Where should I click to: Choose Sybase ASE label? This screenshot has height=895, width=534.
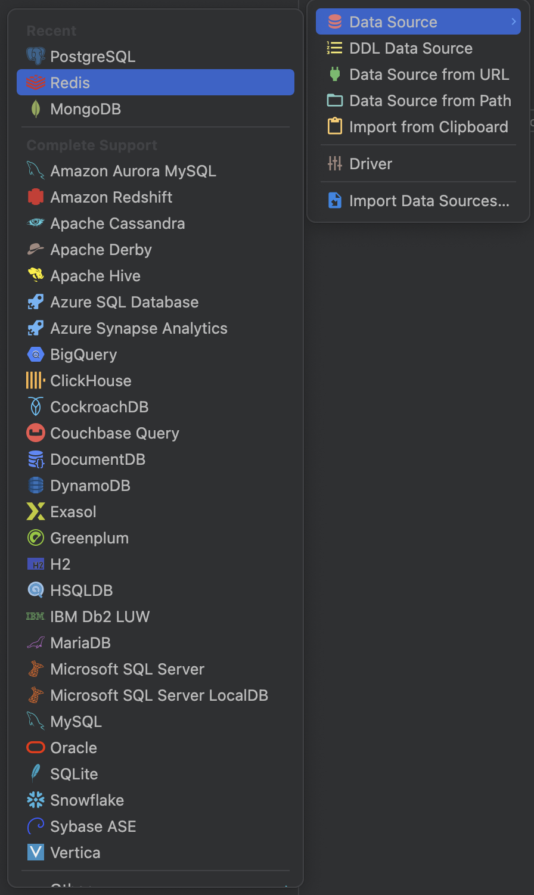click(x=93, y=826)
